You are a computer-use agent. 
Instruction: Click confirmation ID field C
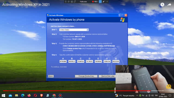point(80,61)
